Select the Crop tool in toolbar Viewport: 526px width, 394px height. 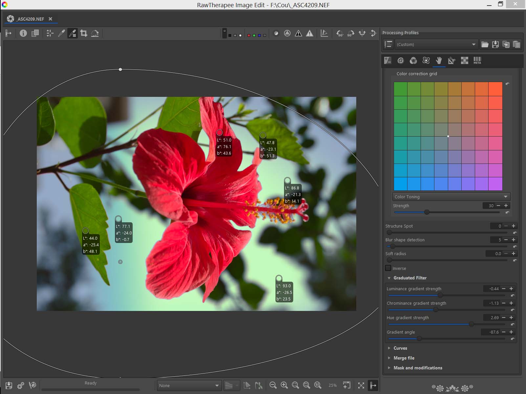[x=84, y=33]
